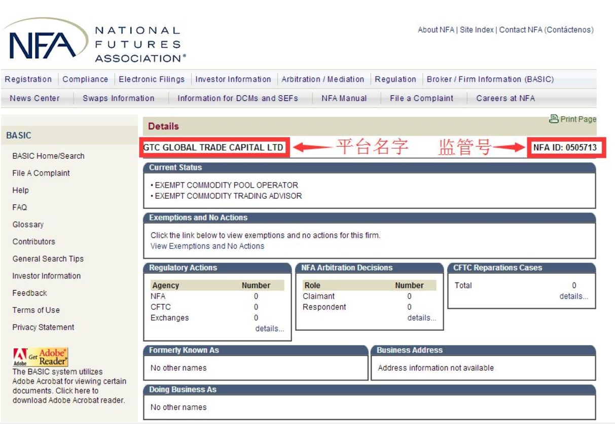Click the Exchanges row in Regulatory Actions
Screen dimensions: 615x424
(x=217, y=318)
